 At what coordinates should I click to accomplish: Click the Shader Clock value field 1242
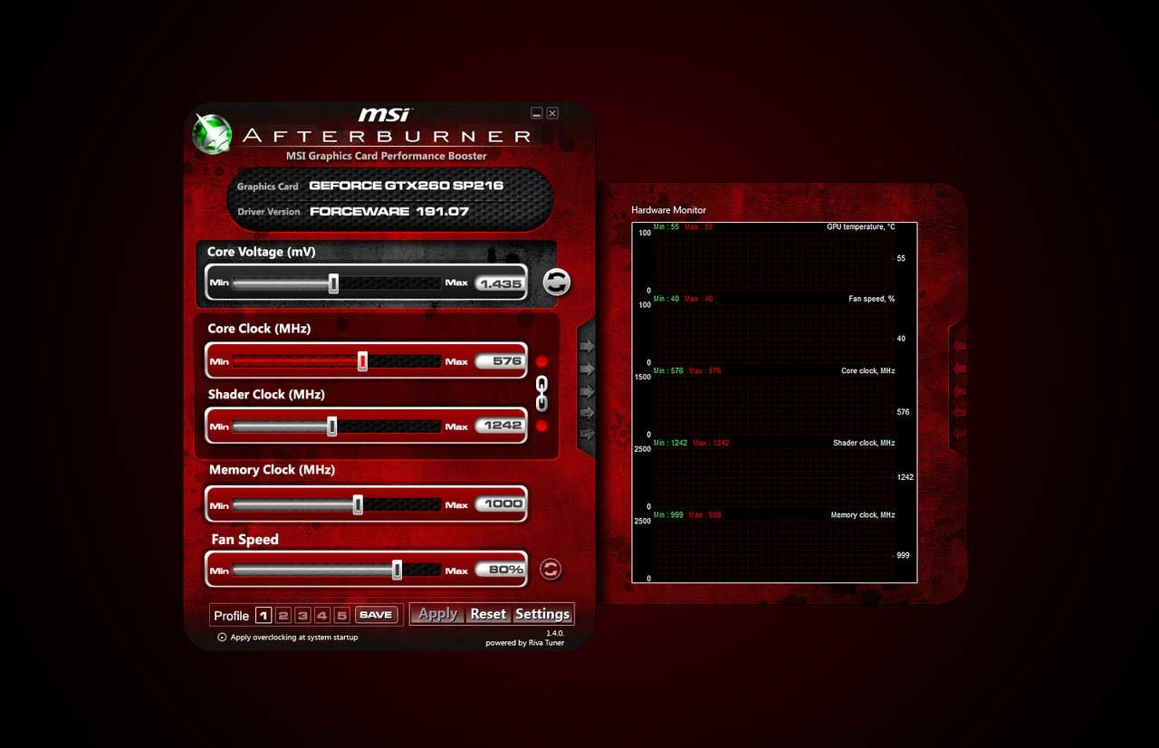pyautogui.click(x=500, y=426)
